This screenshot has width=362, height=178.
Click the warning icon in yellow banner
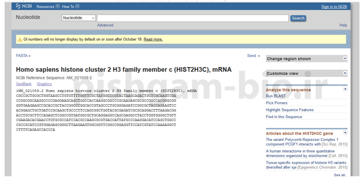(19, 40)
